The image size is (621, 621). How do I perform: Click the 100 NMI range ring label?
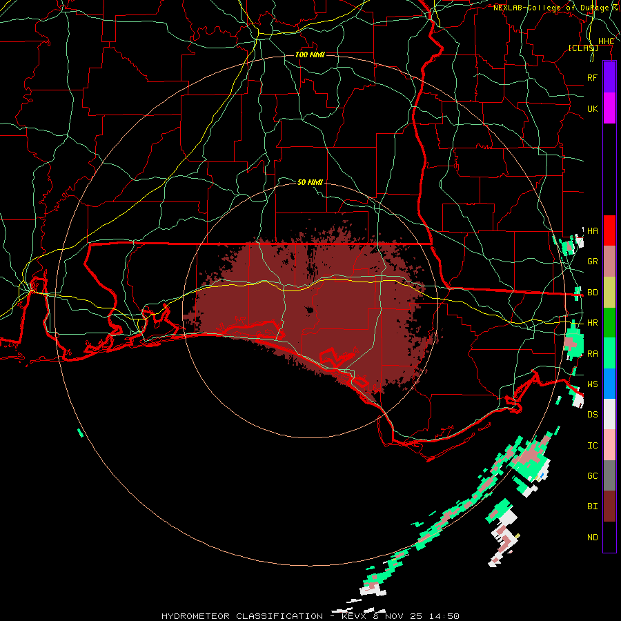[x=310, y=55]
